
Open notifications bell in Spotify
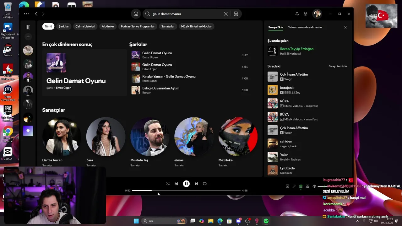(x=297, y=14)
